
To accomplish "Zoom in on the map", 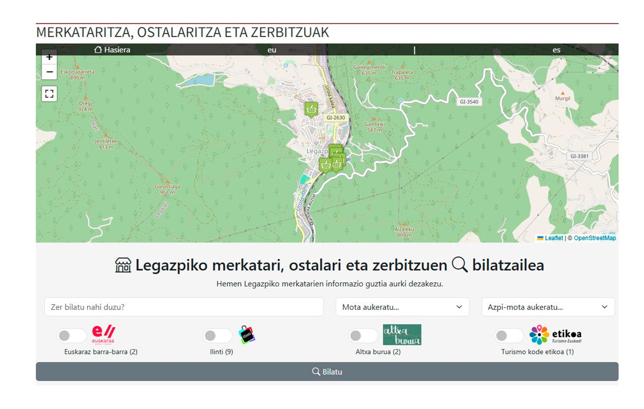I will point(49,58).
